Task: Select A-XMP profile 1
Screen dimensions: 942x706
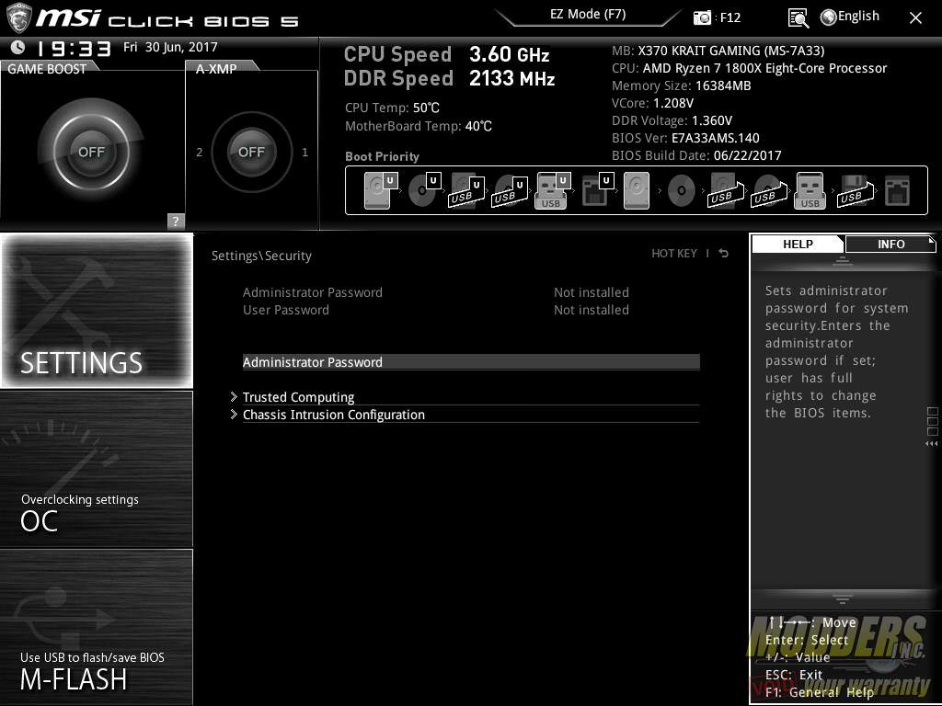Action: pyautogui.click(x=305, y=153)
